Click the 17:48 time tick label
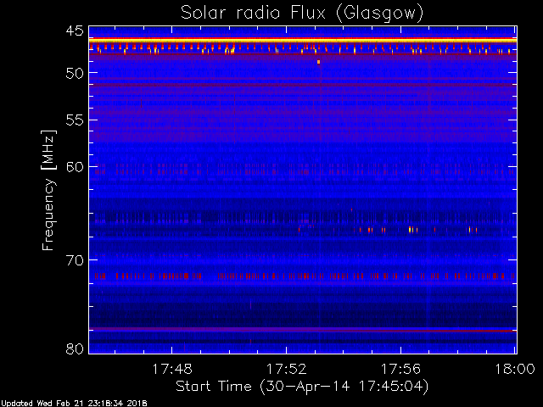The height and width of the screenshot is (407, 543). tap(172, 369)
